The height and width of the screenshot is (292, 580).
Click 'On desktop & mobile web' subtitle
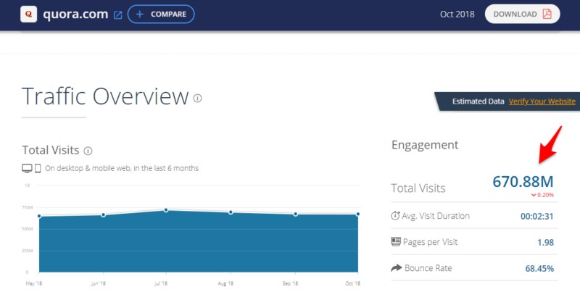pos(122,168)
